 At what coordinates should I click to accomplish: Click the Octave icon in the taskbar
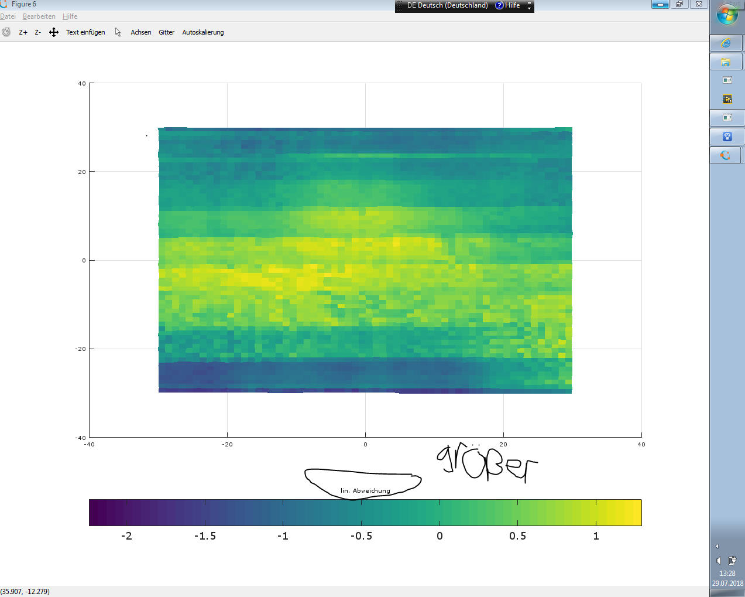(x=726, y=155)
